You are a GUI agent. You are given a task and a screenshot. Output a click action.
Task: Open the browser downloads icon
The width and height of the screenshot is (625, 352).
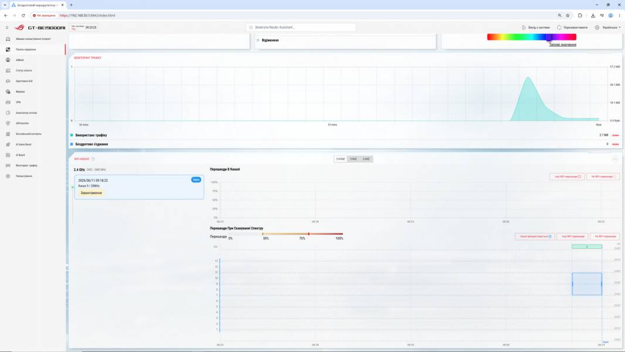tap(593, 16)
